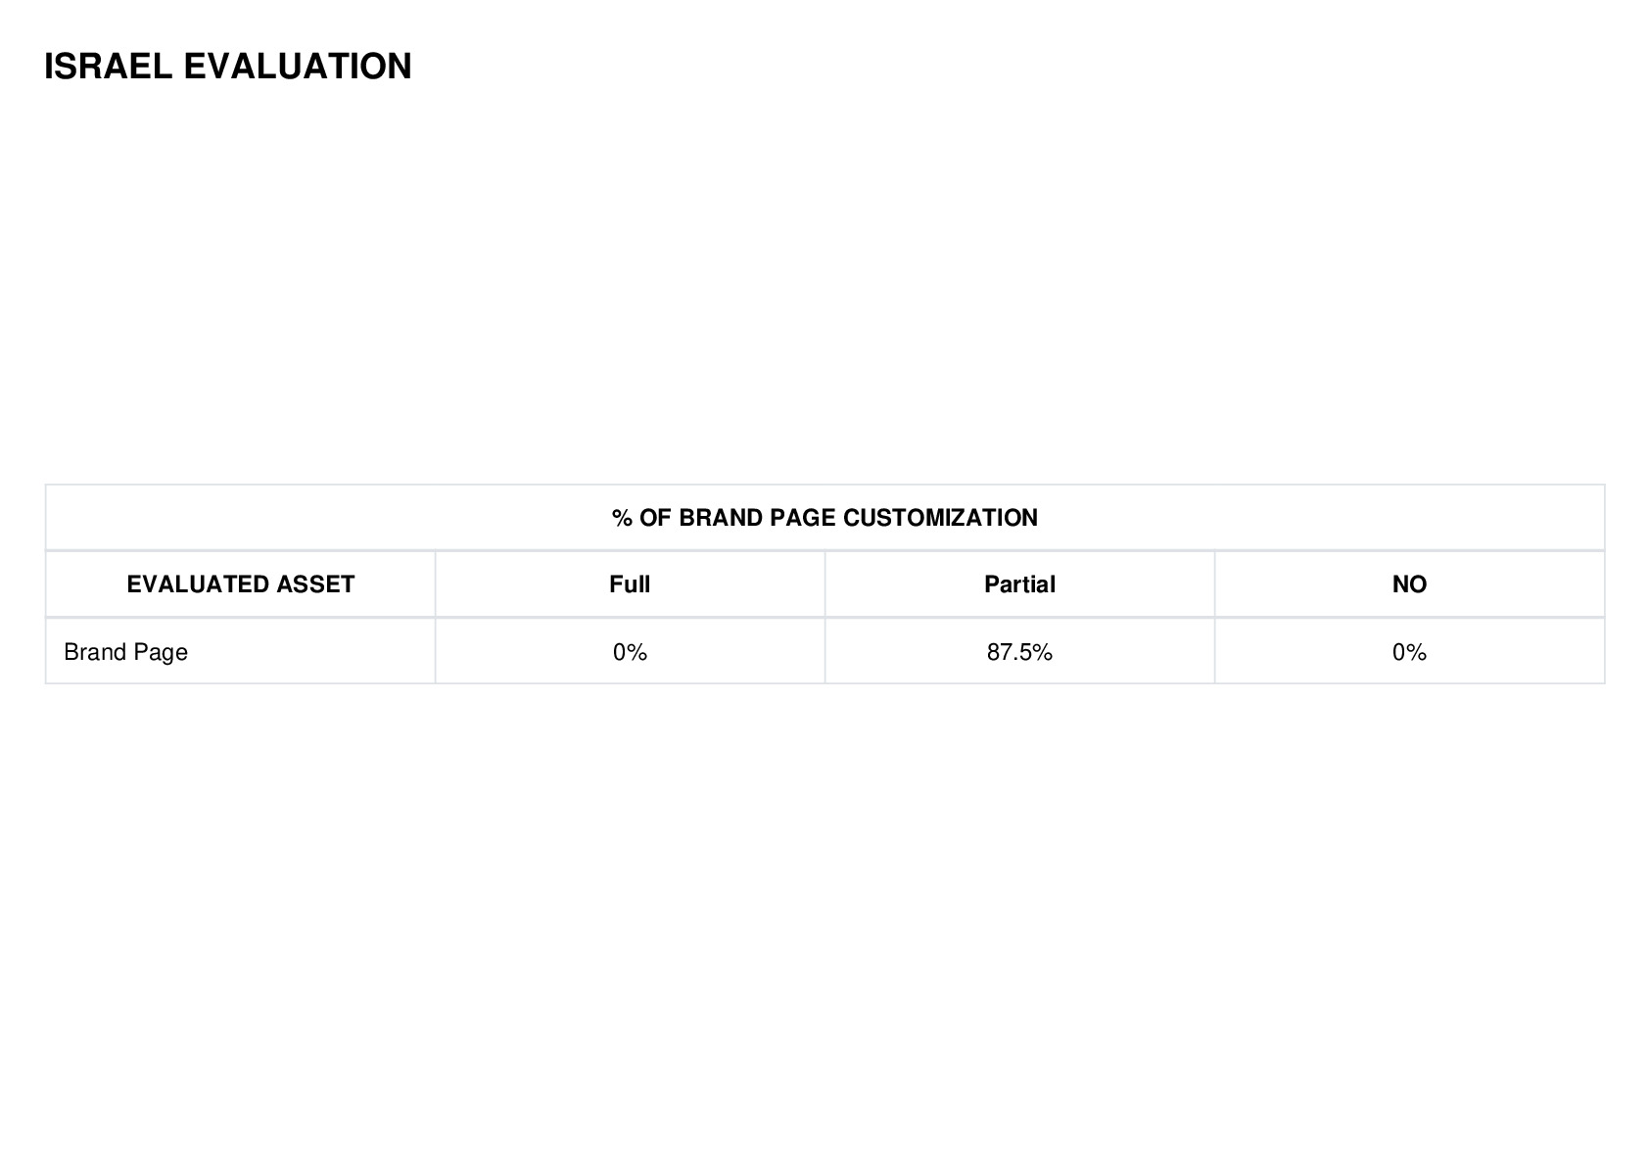The image size is (1649, 1166).
Task: Select the Partial column header
Action: coord(1019,584)
